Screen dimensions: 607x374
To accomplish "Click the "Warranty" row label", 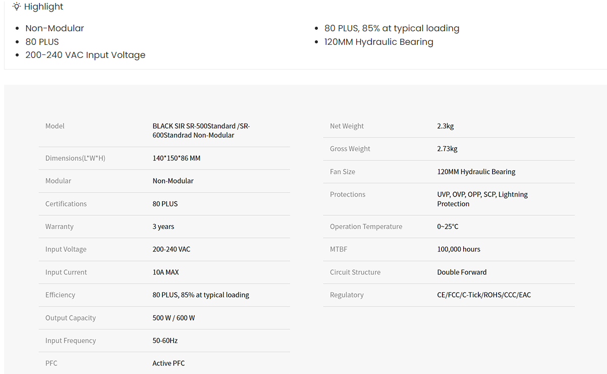I will click(x=60, y=227).
